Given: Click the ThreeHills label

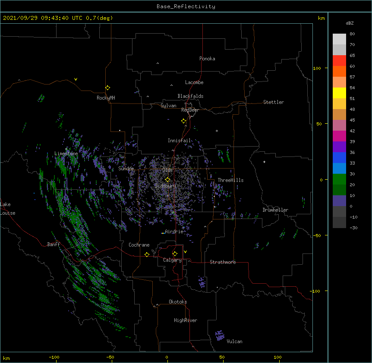Looking at the screenshot, I should pos(230,180).
